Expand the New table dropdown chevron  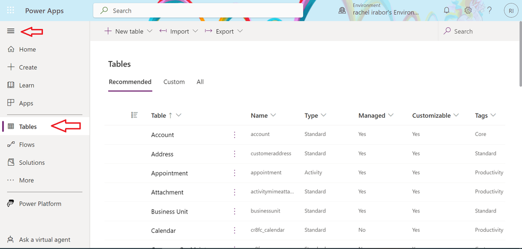(149, 31)
